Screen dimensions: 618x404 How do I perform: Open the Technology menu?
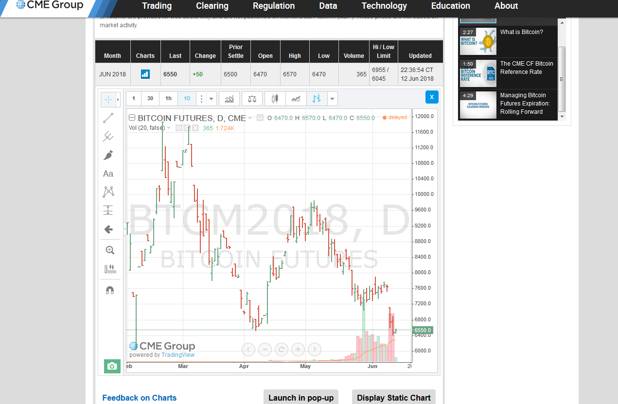coord(384,6)
